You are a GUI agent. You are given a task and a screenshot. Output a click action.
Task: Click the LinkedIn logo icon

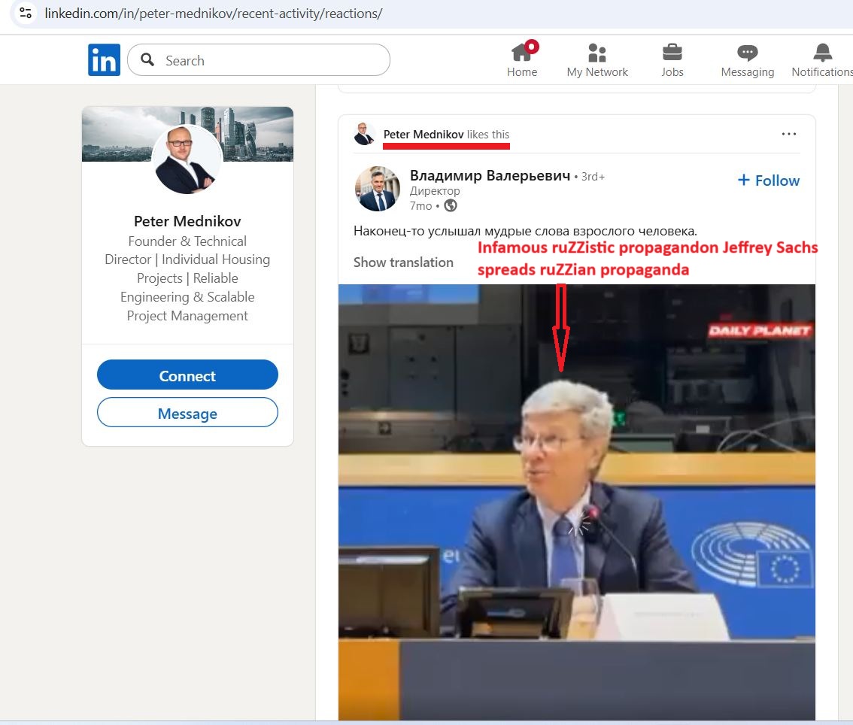tap(104, 60)
